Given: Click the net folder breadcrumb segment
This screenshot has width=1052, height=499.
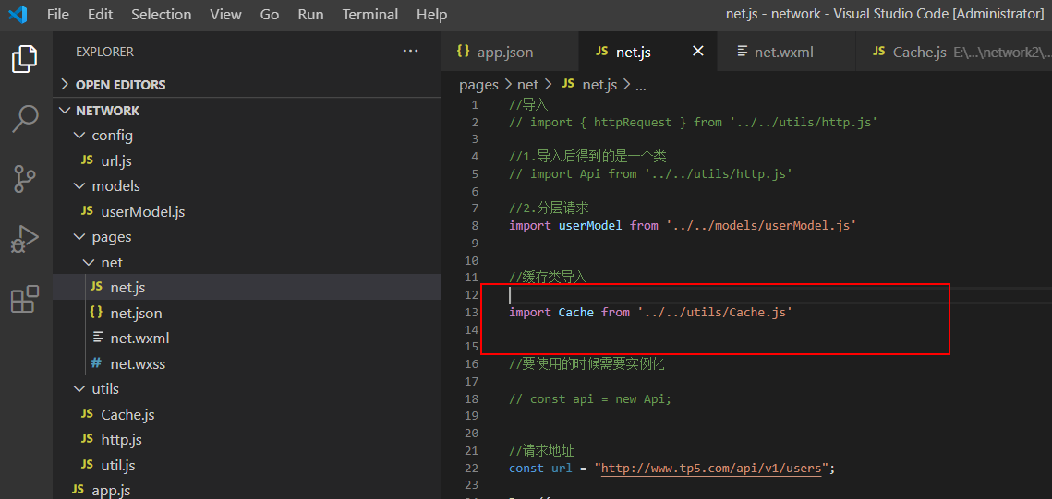Looking at the screenshot, I should (528, 84).
